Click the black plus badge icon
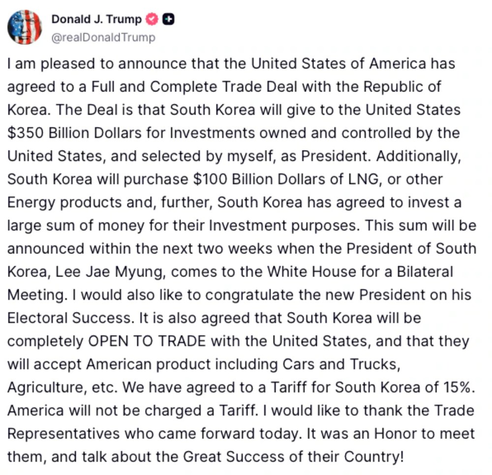This screenshot has width=492, height=475. click(168, 19)
